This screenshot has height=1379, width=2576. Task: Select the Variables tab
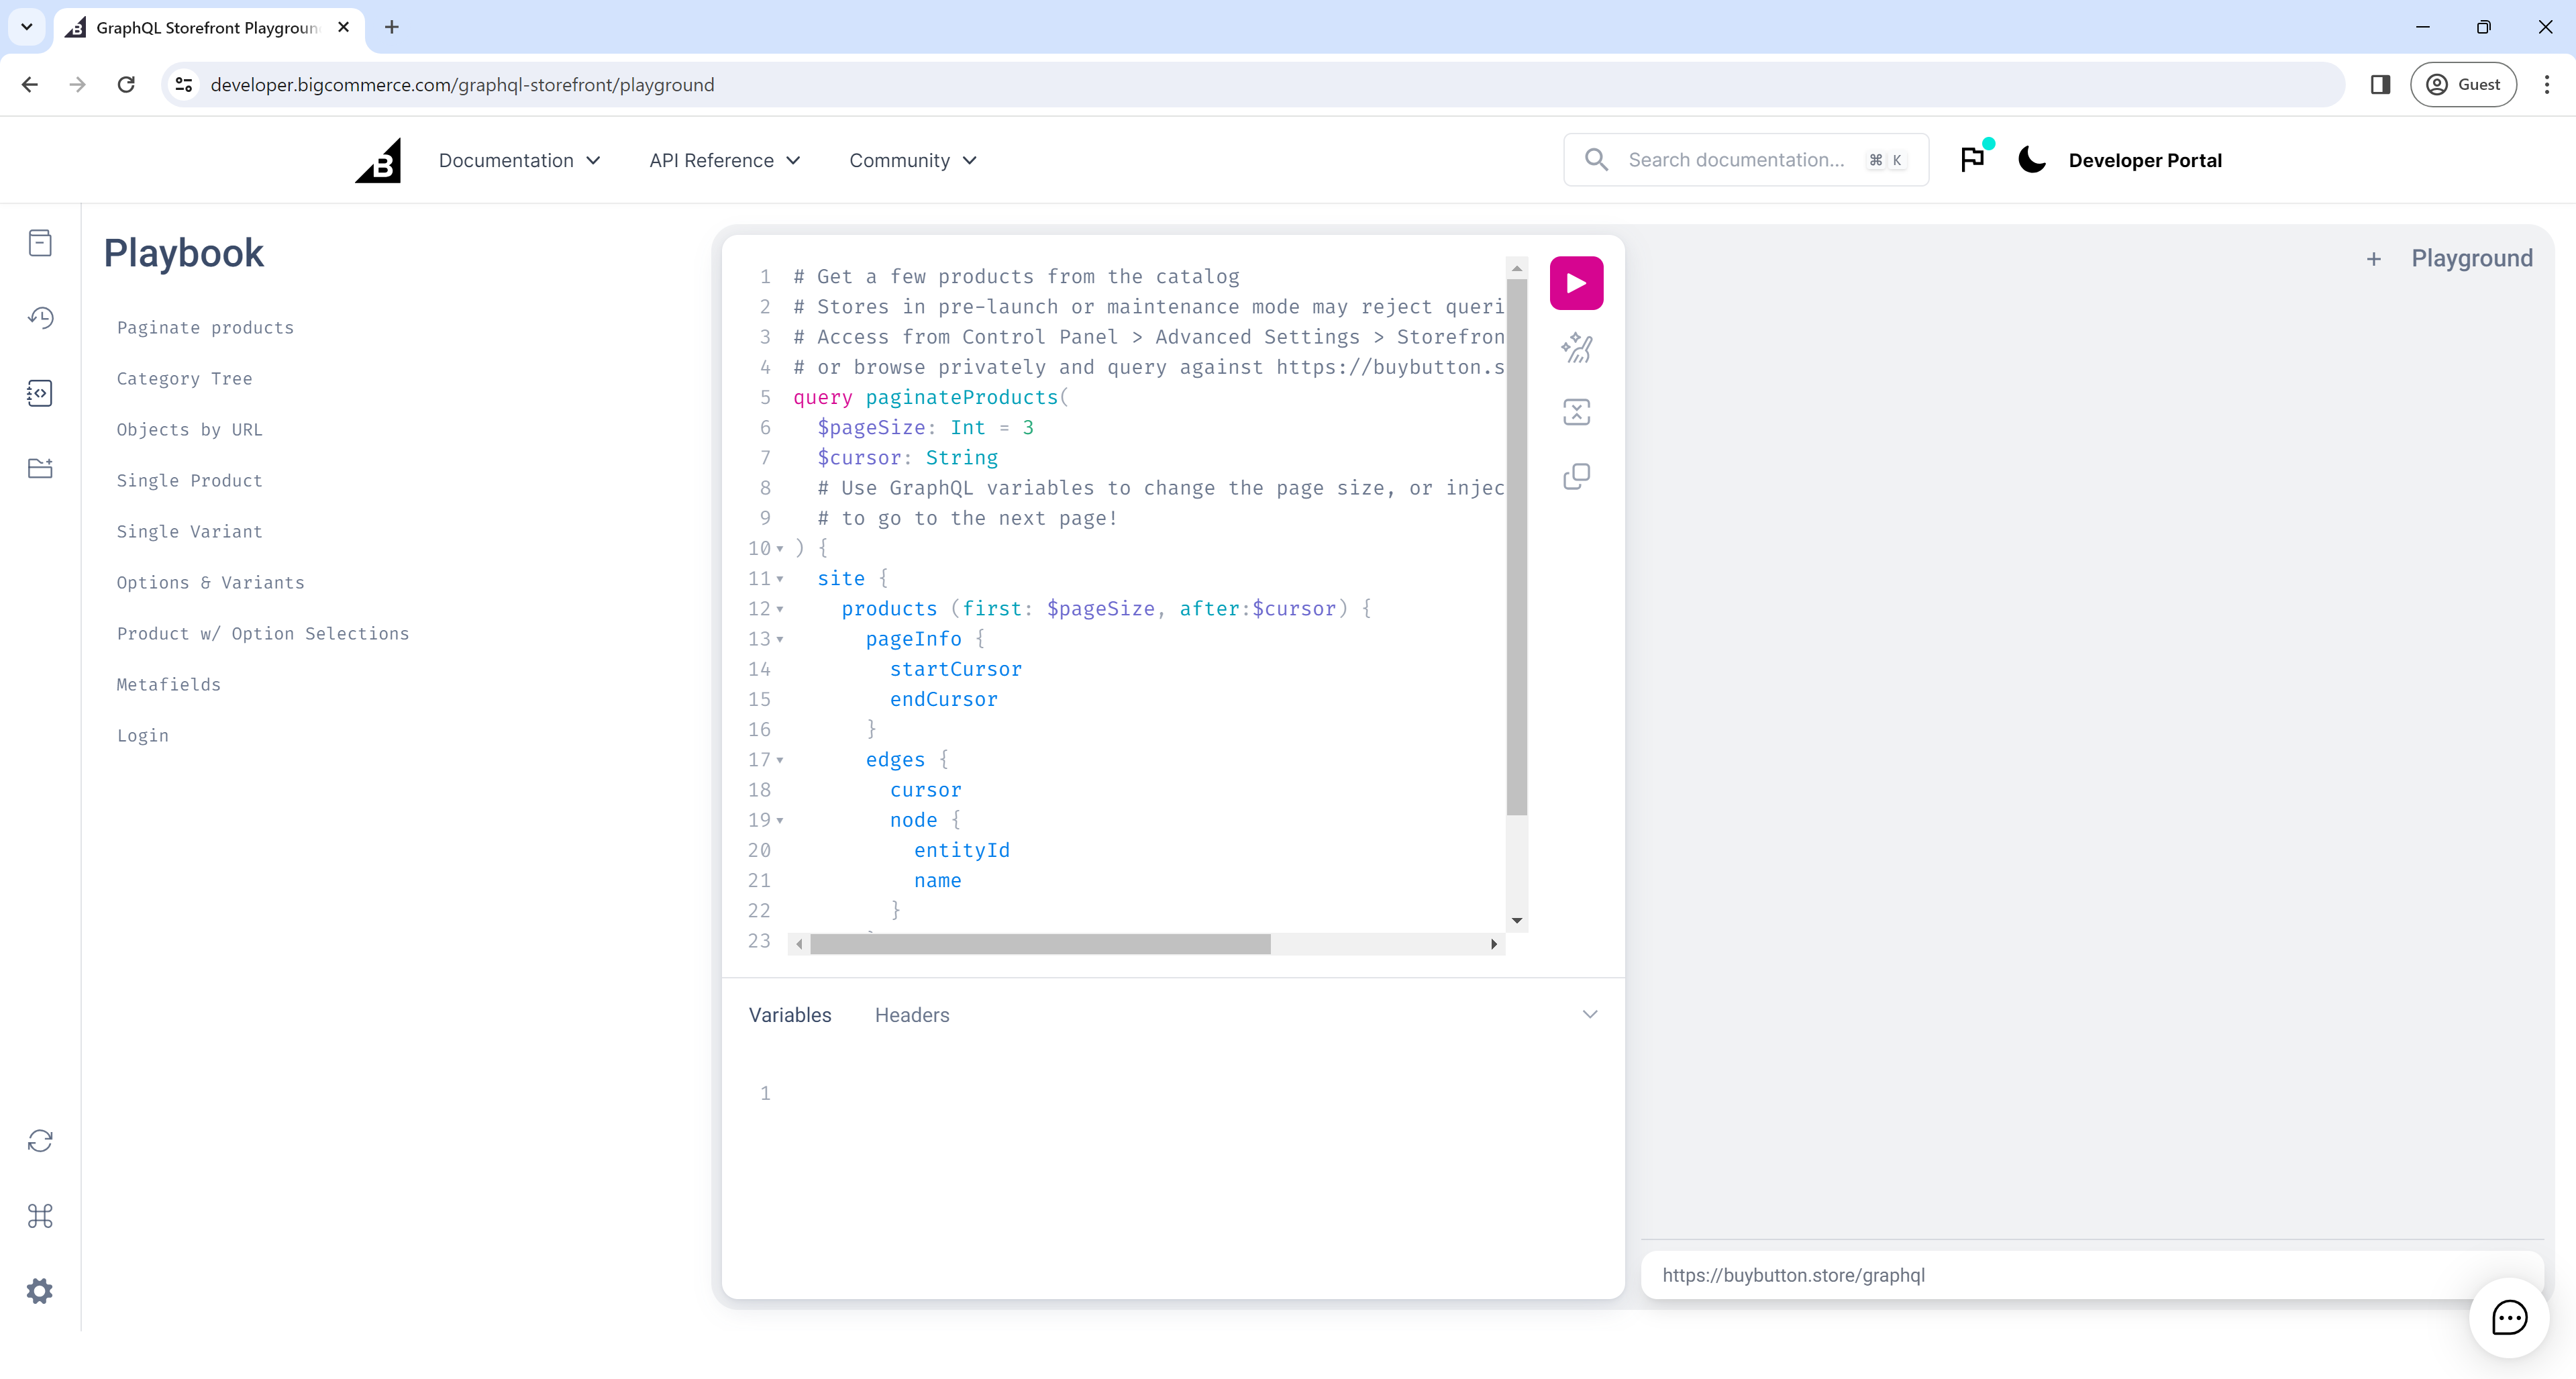point(789,1014)
